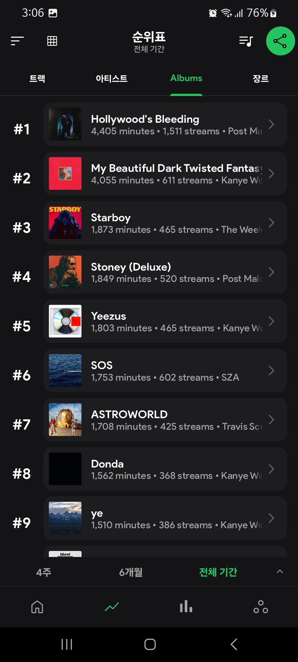Viewport: 298px width, 662px height.
Task: Select the 4주 time range
Action: 44,572
